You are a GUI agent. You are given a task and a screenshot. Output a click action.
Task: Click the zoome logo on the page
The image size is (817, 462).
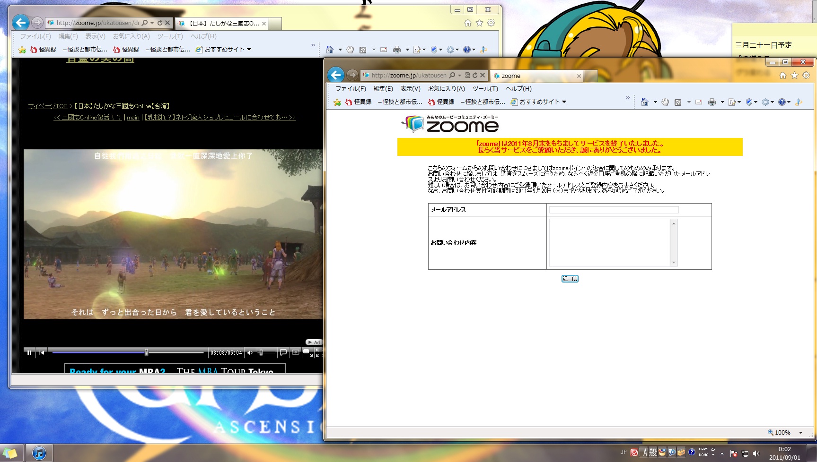click(x=450, y=124)
